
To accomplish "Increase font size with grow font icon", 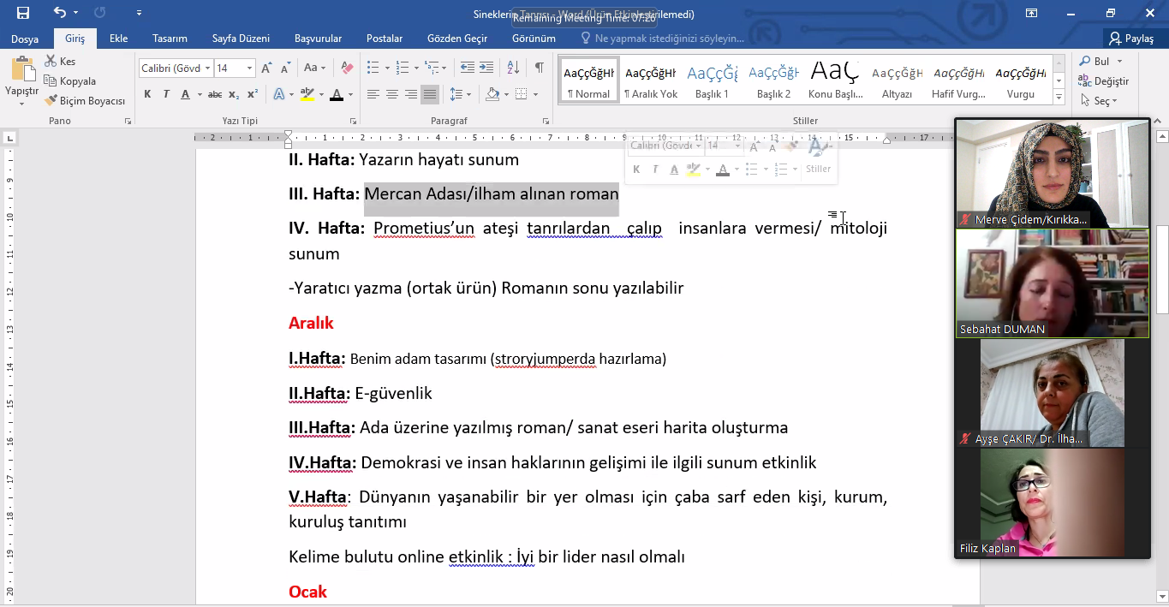I will click(x=266, y=68).
